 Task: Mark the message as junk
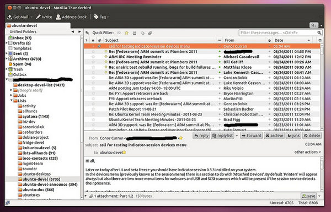tap(293, 135)
